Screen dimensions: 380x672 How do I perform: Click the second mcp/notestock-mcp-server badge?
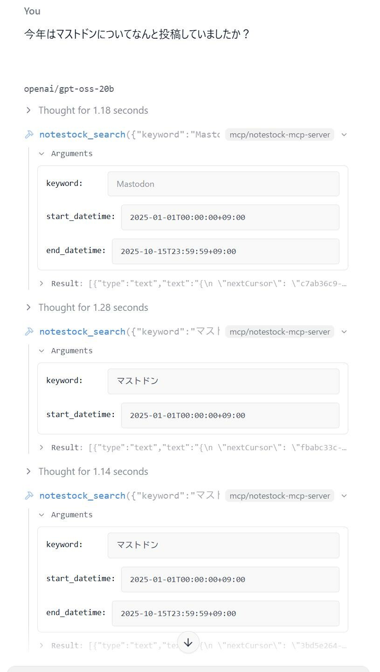coord(280,332)
